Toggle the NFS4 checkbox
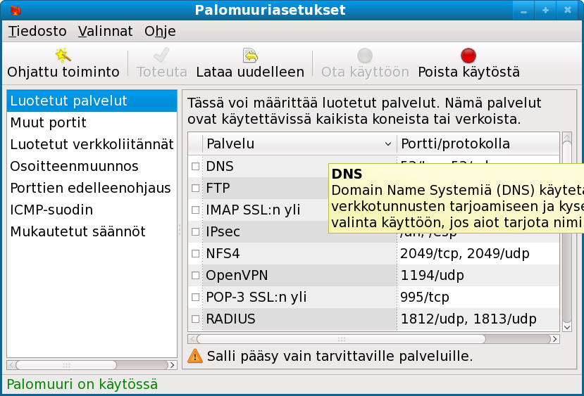The width and height of the screenshot is (584, 396). [196, 253]
